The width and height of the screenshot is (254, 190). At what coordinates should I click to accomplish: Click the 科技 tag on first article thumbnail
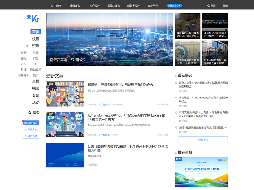click(x=51, y=84)
